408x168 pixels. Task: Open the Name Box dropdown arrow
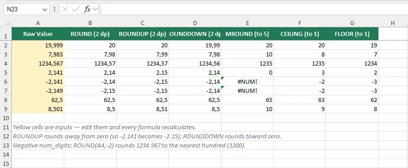45,10
